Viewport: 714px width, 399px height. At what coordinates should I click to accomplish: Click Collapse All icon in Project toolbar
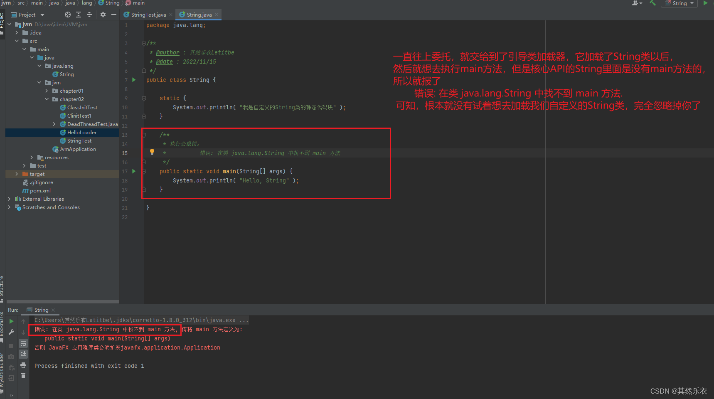pos(89,15)
